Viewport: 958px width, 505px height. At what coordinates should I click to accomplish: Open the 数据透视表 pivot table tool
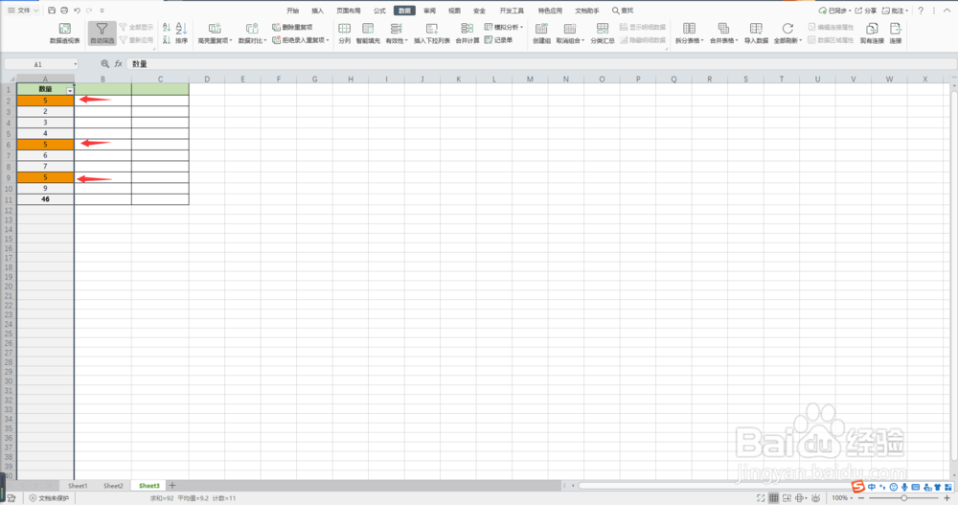65,33
